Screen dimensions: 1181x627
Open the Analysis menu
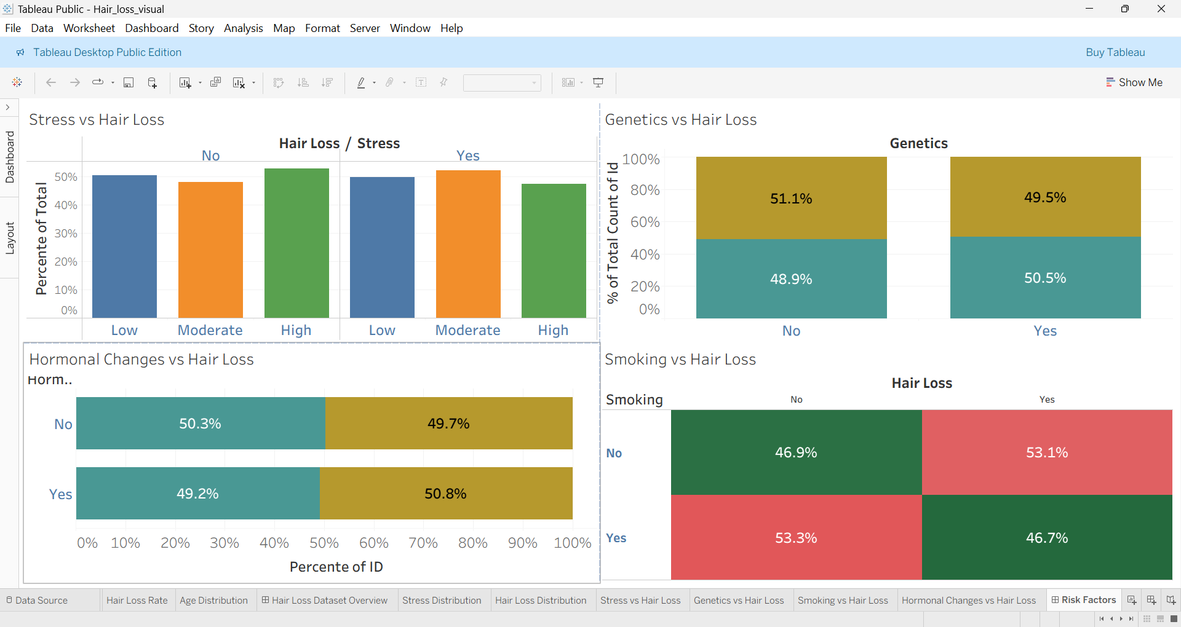click(243, 28)
